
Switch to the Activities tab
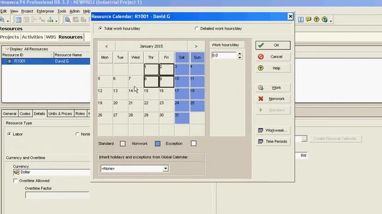point(32,37)
